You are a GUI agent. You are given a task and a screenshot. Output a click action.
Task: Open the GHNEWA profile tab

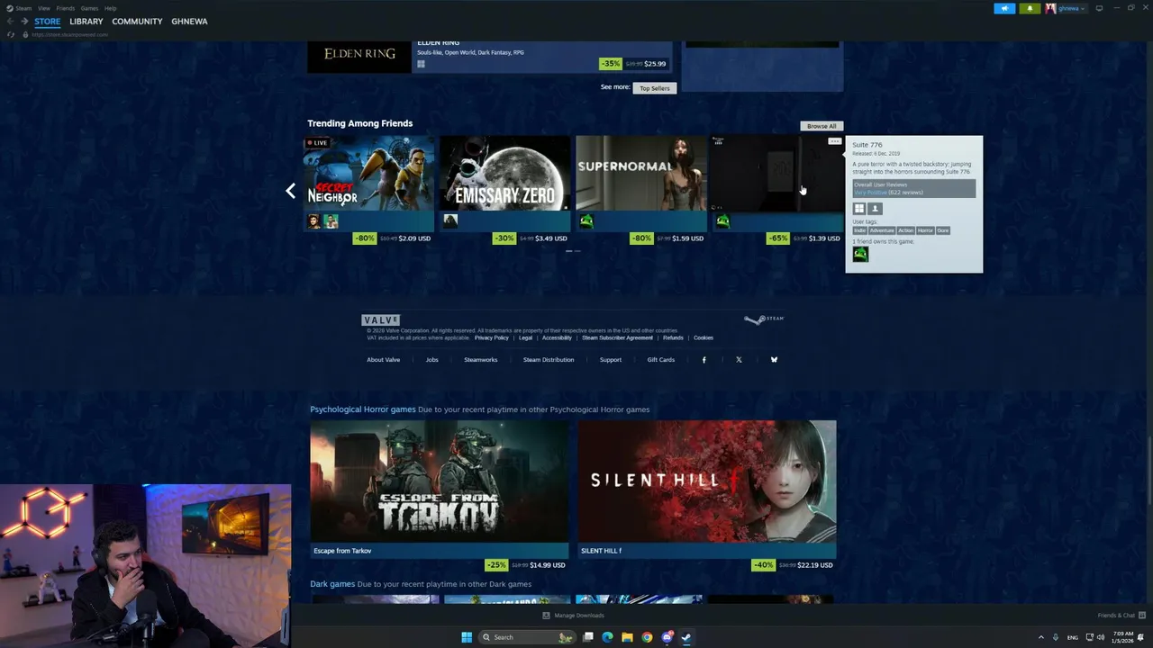coord(189,21)
